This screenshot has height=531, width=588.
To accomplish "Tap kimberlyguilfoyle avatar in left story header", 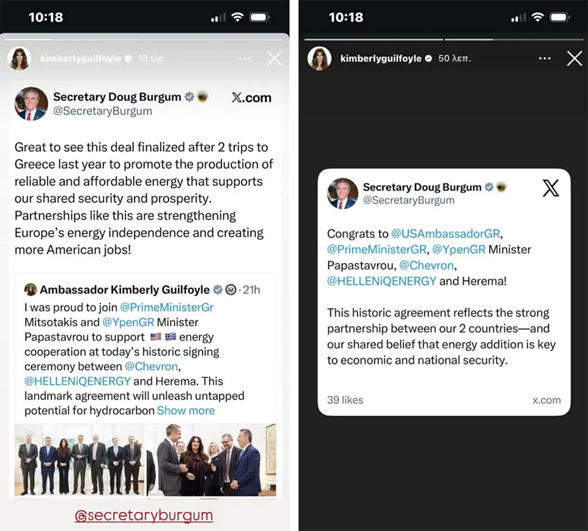I will [19, 59].
